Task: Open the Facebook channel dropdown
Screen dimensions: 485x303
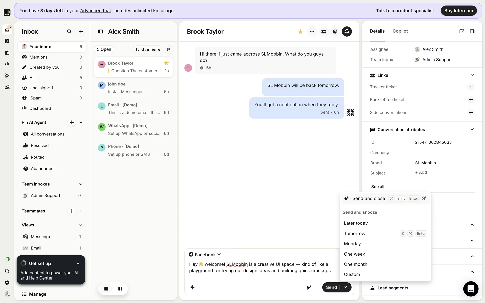Action: 205,255
